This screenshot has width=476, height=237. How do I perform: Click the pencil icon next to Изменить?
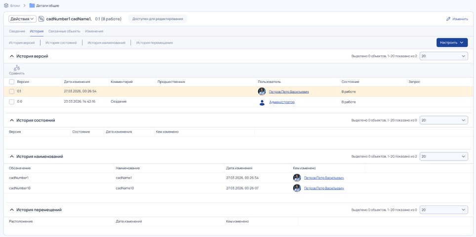pyautogui.click(x=448, y=19)
